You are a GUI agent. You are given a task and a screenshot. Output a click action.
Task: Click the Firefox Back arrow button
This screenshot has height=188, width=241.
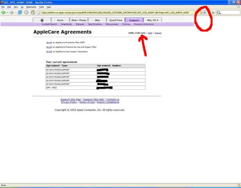3,13
